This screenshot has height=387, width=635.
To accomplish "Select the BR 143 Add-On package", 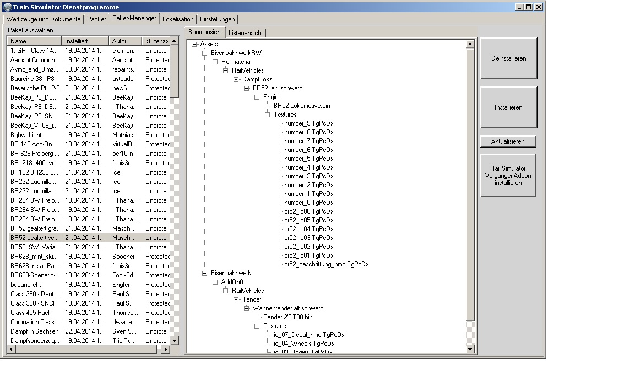I will tap(90, 144).
